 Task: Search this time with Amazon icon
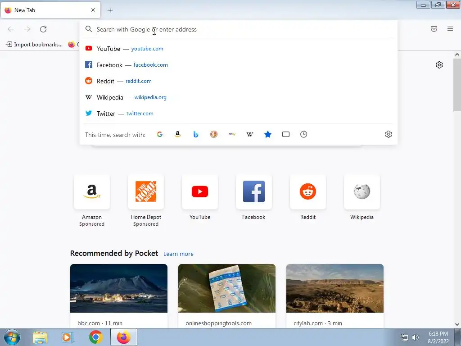pos(177,134)
